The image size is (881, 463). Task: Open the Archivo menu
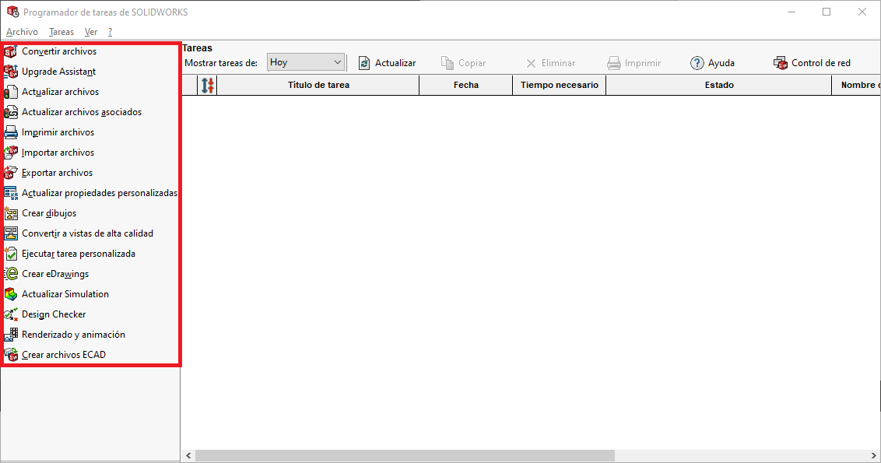(x=22, y=32)
